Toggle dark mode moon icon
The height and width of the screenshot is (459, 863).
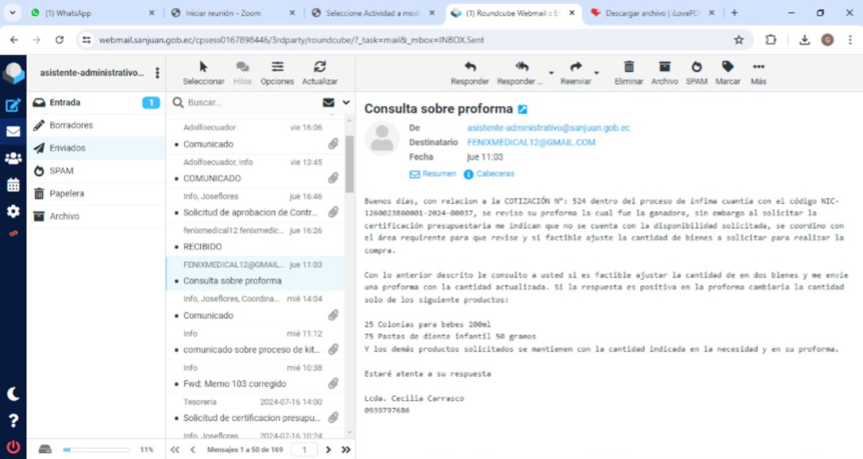coord(13,394)
